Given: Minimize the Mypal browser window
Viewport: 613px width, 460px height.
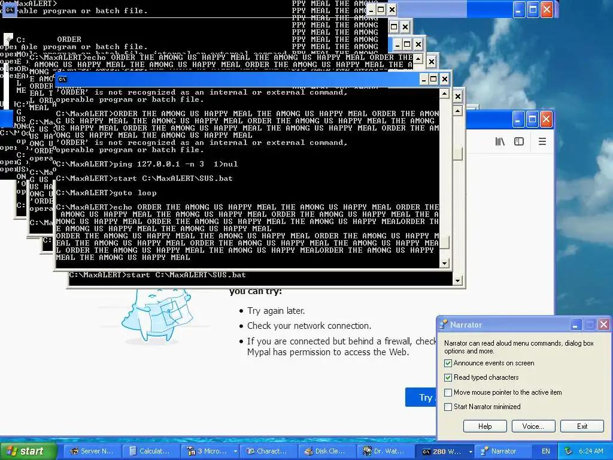Looking at the screenshot, I should 518,119.
